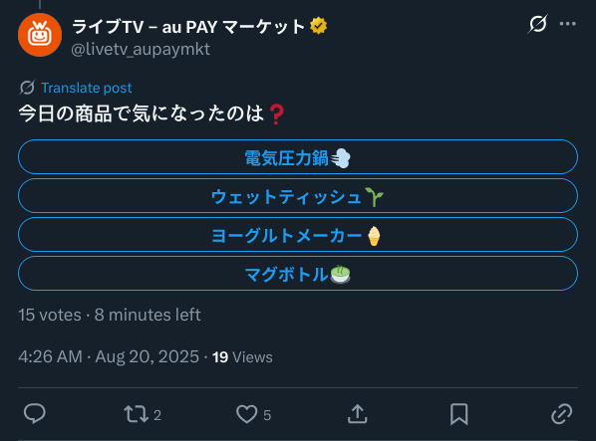Copy link using chain icon

[x=561, y=414]
